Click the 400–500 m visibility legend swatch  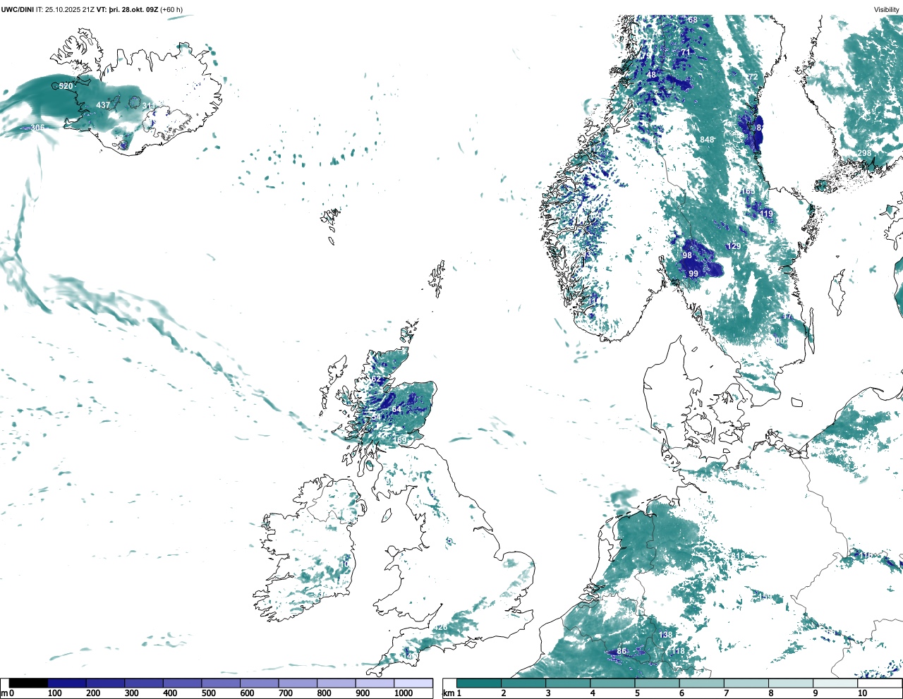(x=183, y=683)
